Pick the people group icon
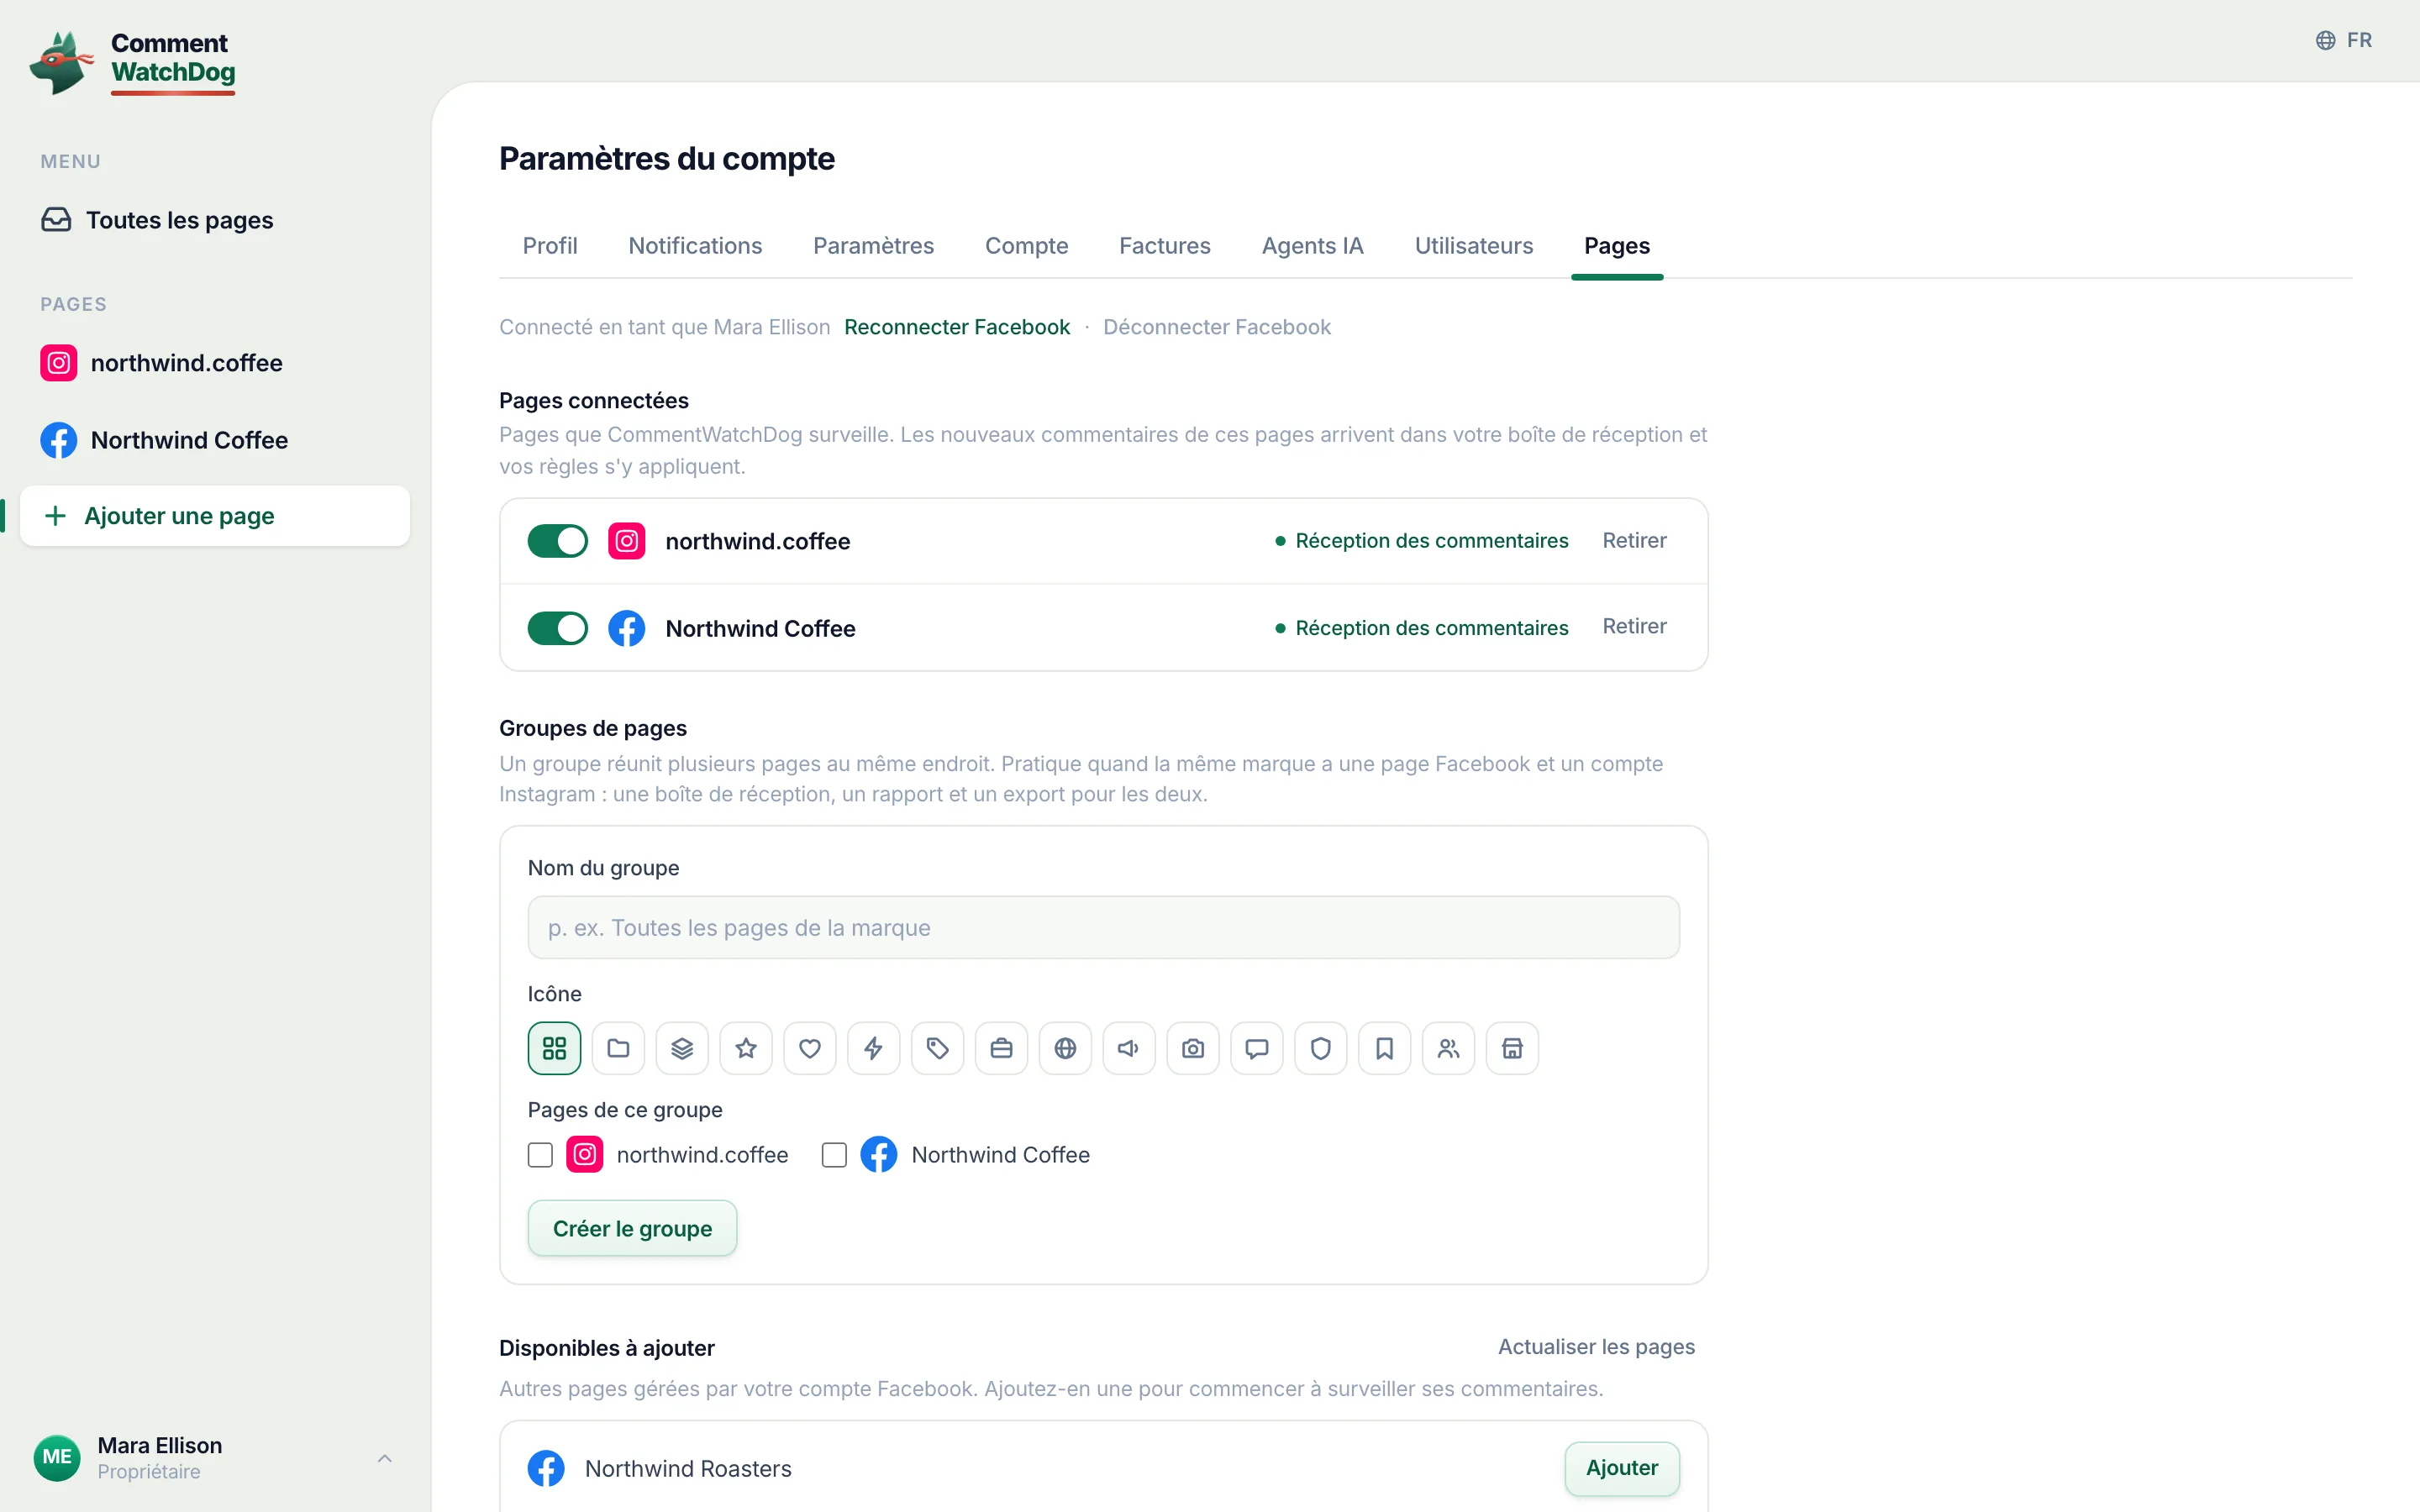 pos(1449,1048)
